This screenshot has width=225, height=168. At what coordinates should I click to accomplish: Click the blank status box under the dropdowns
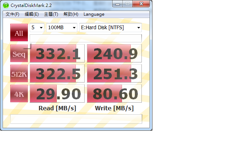coord(86,38)
